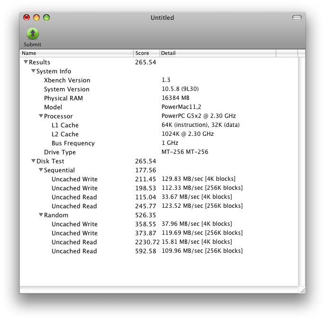Select Uncached Write row scoring 198.53
This screenshot has width=325, height=320.
coord(159,188)
